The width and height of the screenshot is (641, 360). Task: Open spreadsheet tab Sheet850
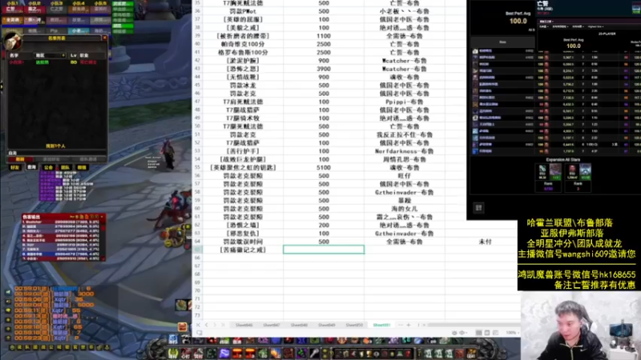(x=354, y=325)
